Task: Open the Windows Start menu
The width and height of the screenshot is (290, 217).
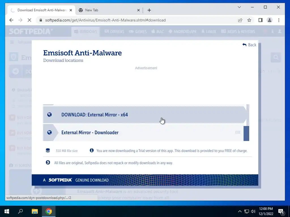Action: [7, 211]
